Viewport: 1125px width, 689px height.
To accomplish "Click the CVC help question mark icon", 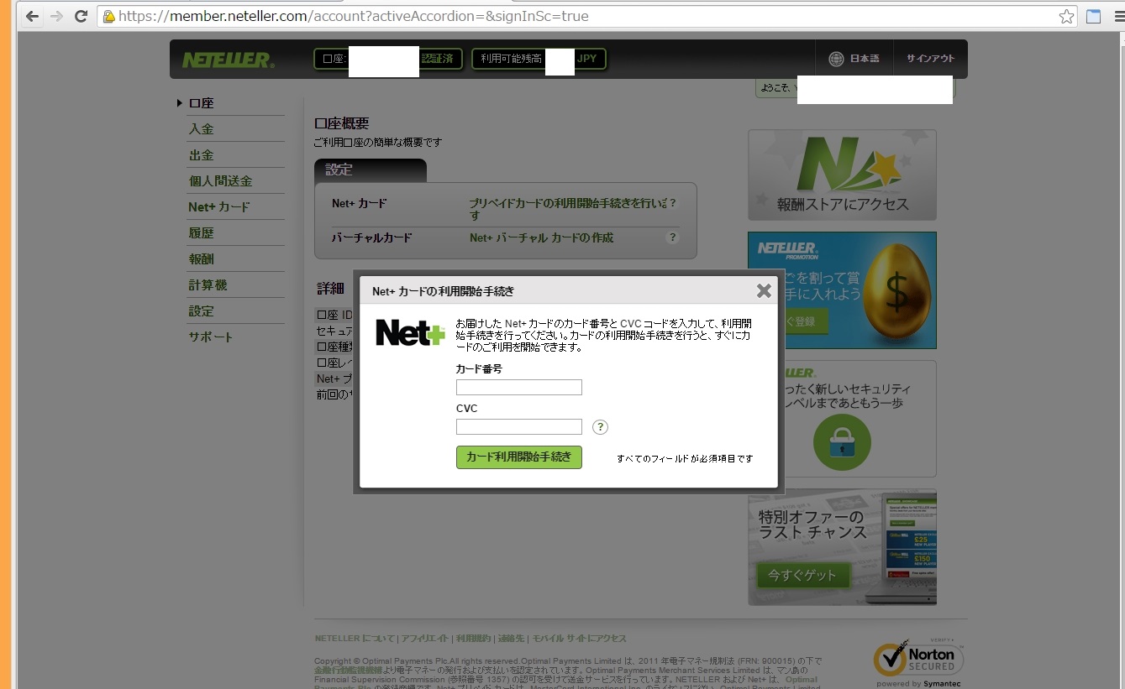I will point(600,427).
